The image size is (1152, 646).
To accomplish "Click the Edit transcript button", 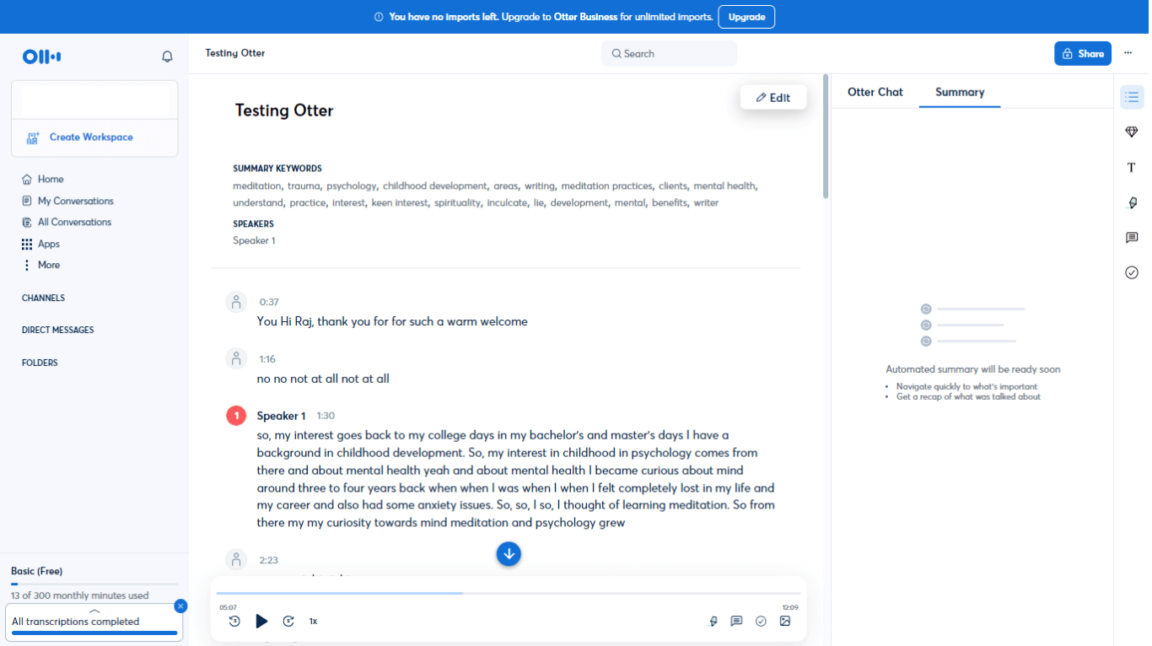I will (x=773, y=97).
